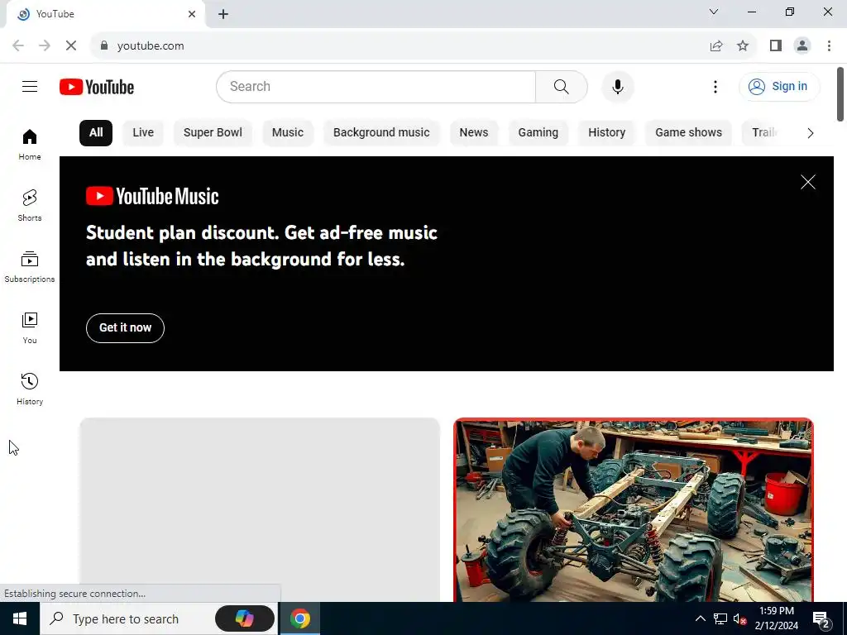Open the Windows Start menu
The width and height of the screenshot is (847, 635).
click(x=20, y=618)
